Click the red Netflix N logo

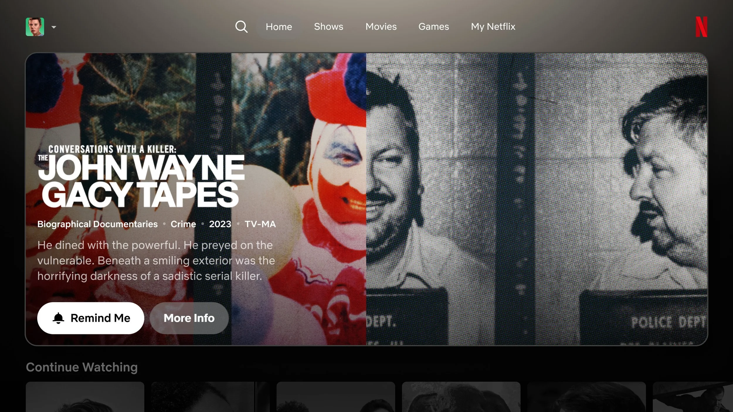point(701,27)
